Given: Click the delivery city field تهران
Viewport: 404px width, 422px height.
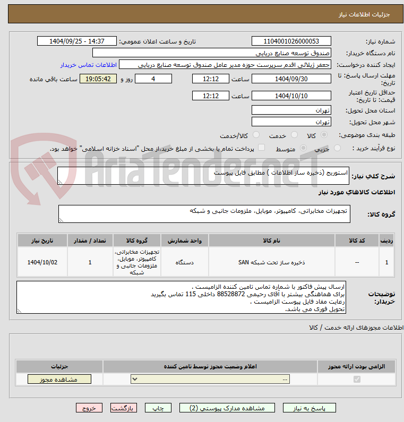Looking at the screenshot, I should click(291, 122).
